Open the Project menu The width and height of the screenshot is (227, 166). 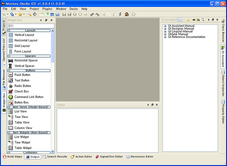(x=34, y=9)
